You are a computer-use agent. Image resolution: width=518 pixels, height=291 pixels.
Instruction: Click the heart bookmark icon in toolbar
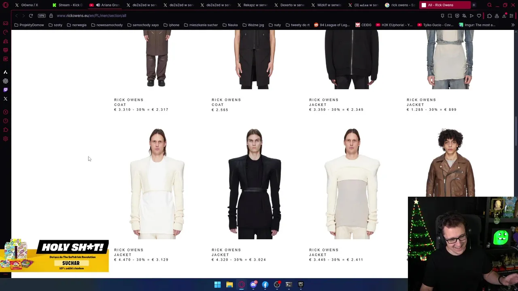[479, 16]
